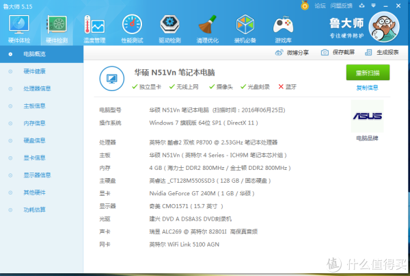
Task: Click the 摄像头 check indicator
Action: click(x=221, y=87)
